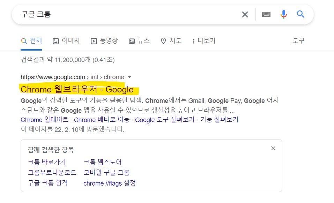Search related term 구글 크롬 원격
The image size is (334, 203).
tap(48, 183)
